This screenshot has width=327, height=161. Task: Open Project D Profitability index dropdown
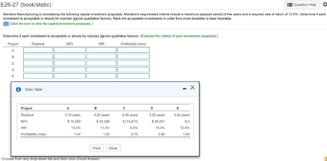(133, 69)
